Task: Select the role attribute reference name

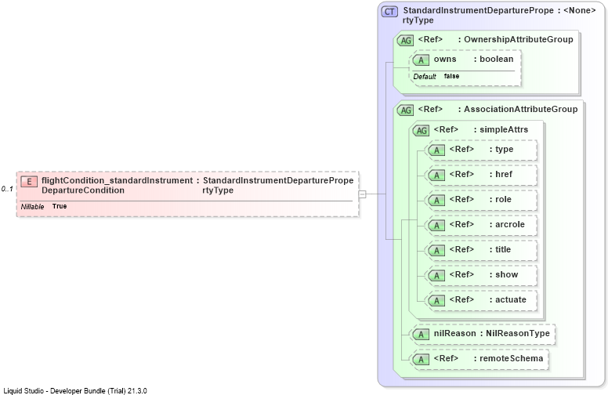Action: (503, 199)
